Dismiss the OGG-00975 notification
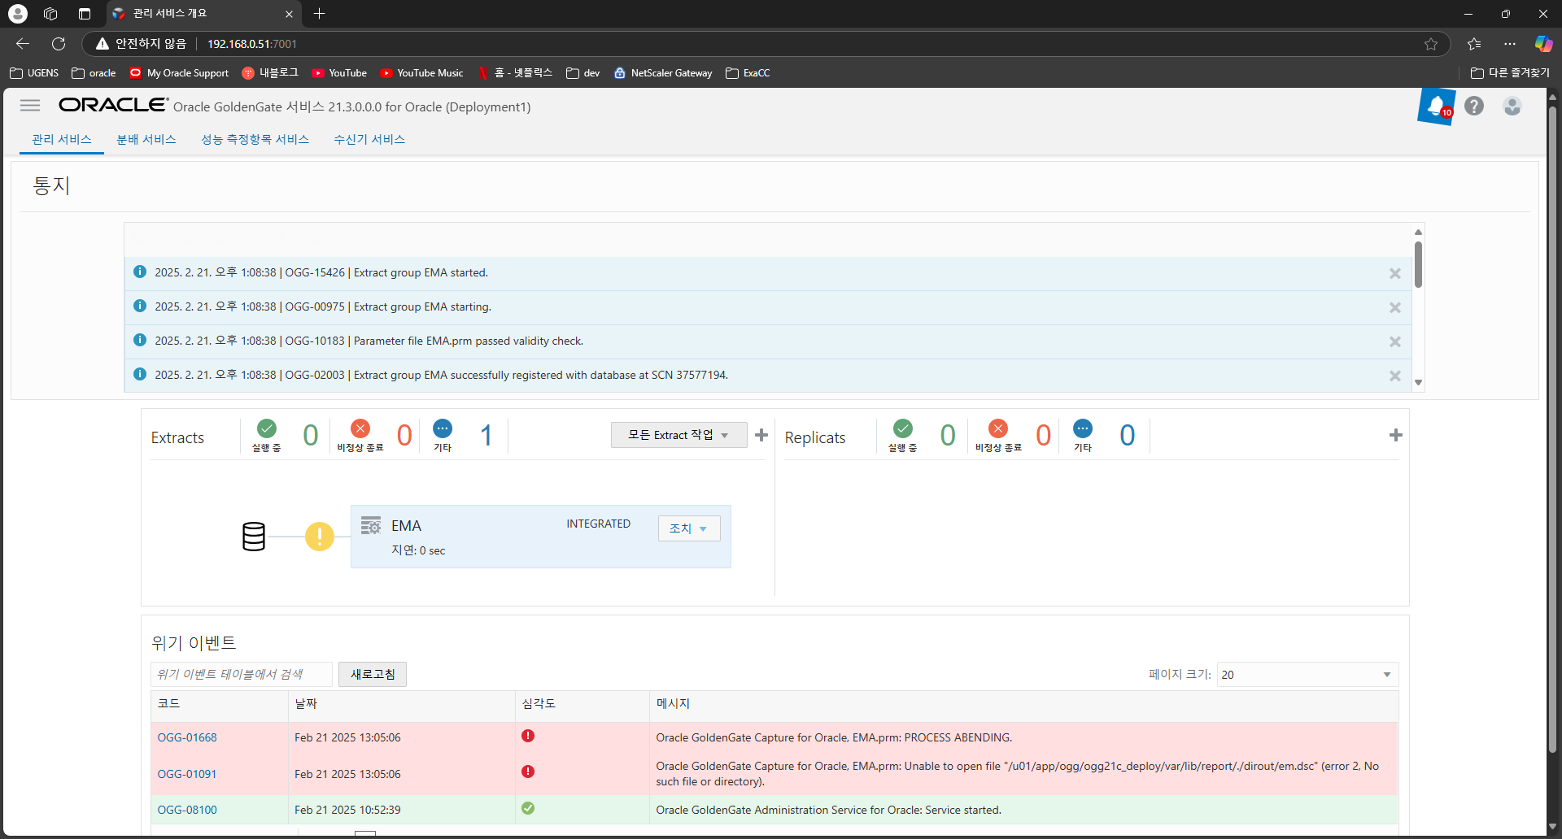This screenshot has width=1562, height=839. (1395, 308)
